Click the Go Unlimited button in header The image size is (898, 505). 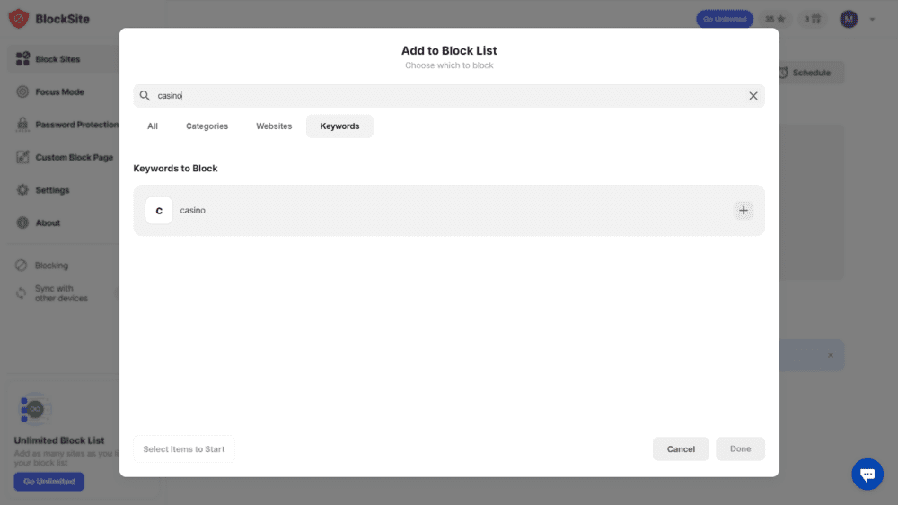[x=724, y=19]
